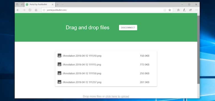The image size is (215, 101).
Task: Minimize the Edge window
Action: point(182,4)
